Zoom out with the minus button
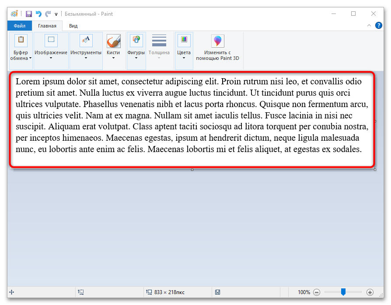Viewport: 391px width, 305px height. 317,292
